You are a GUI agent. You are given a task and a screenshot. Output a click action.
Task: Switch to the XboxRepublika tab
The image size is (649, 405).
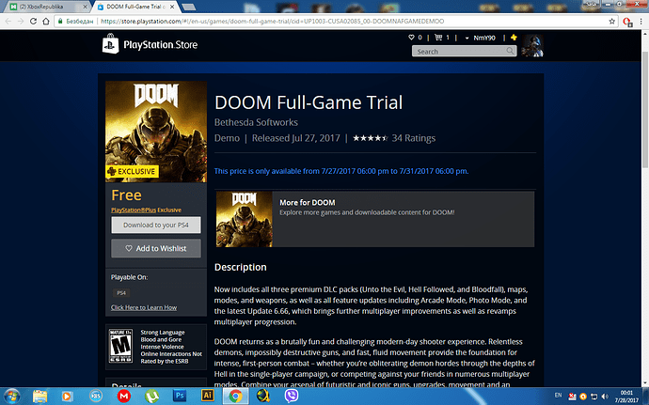(x=47, y=7)
